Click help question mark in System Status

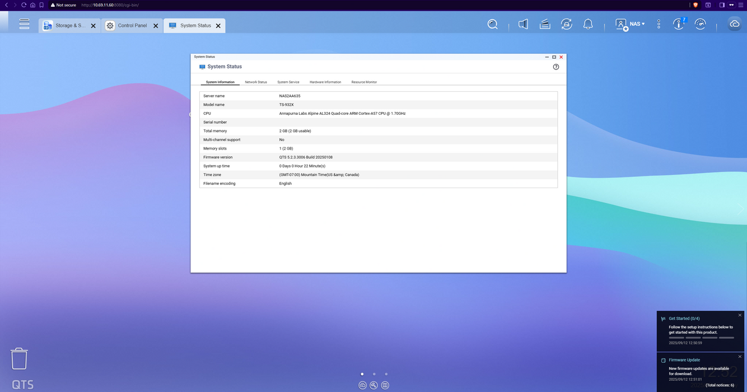(555, 67)
